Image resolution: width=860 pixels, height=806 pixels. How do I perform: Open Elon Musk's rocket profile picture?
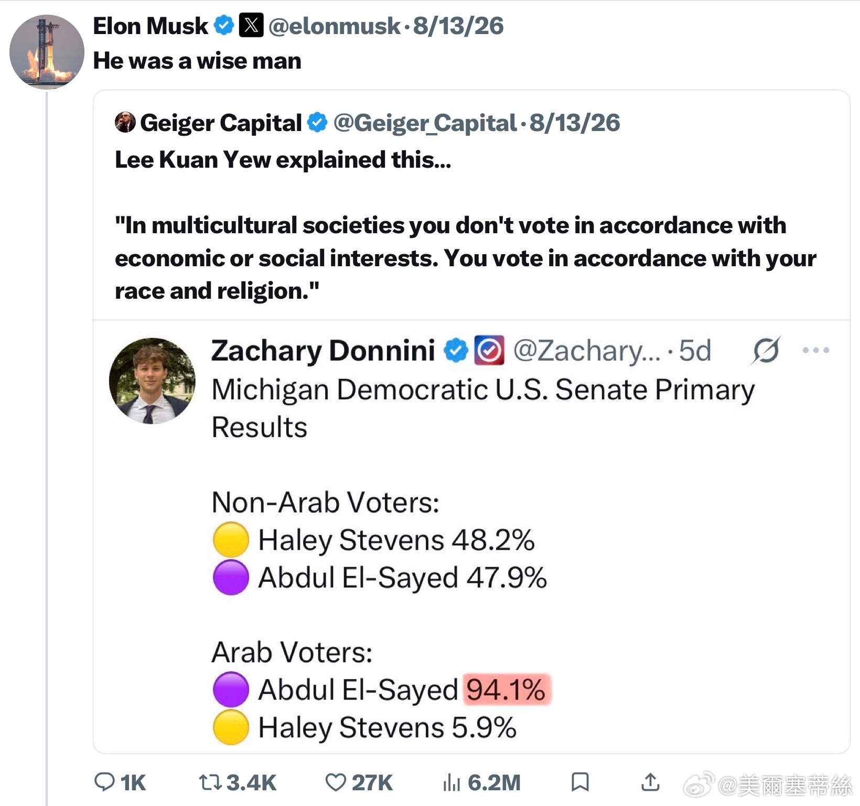(x=47, y=52)
